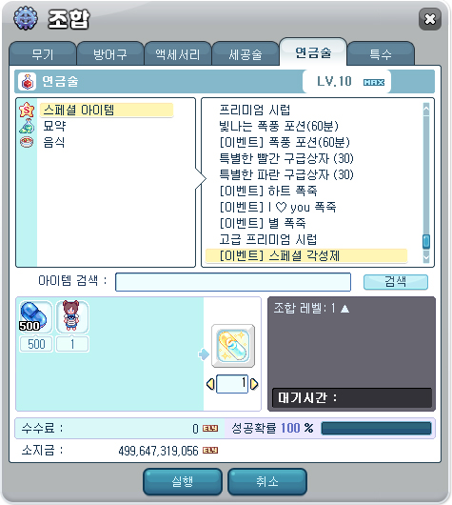Viewport: 452px width, 505px height.
Task: Switch to the 세공술 tab
Action: (x=246, y=53)
